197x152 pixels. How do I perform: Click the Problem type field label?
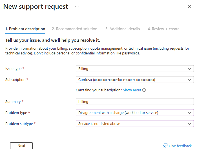tap(16, 113)
